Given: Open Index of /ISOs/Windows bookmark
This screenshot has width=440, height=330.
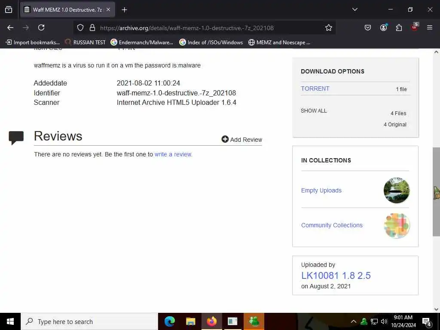Looking at the screenshot, I should 211,43.
